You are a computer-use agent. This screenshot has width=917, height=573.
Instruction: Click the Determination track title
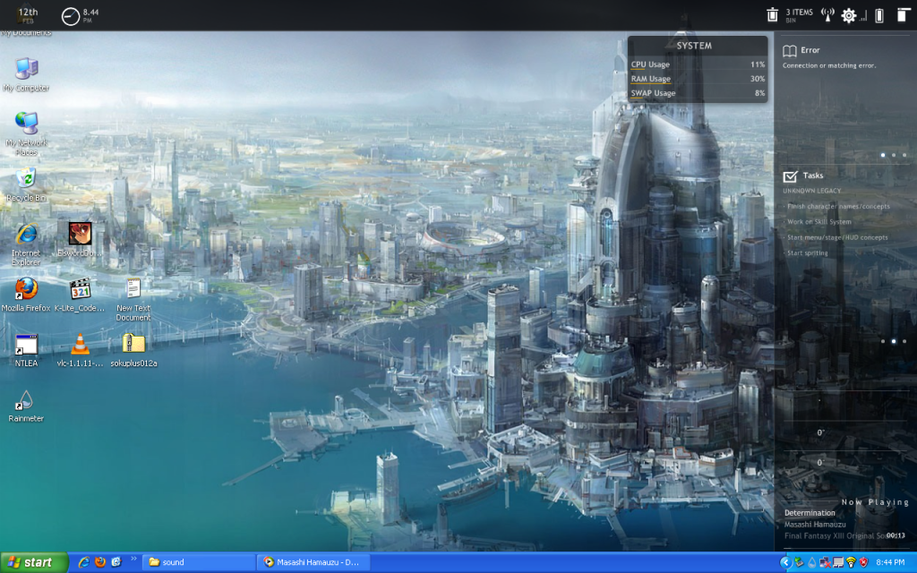click(x=810, y=513)
